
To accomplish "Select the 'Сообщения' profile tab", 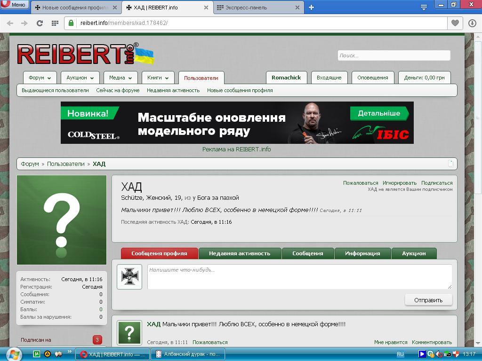I will [x=308, y=253].
